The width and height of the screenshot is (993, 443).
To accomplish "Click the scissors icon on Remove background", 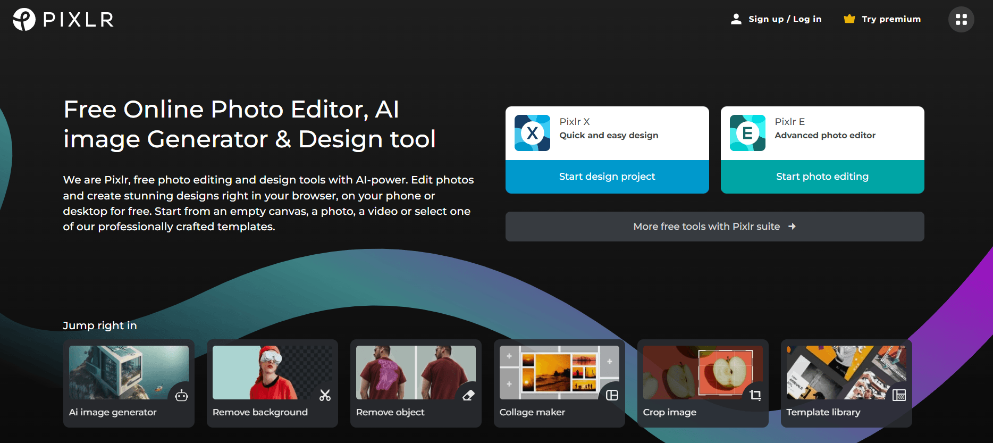I will pyautogui.click(x=325, y=395).
